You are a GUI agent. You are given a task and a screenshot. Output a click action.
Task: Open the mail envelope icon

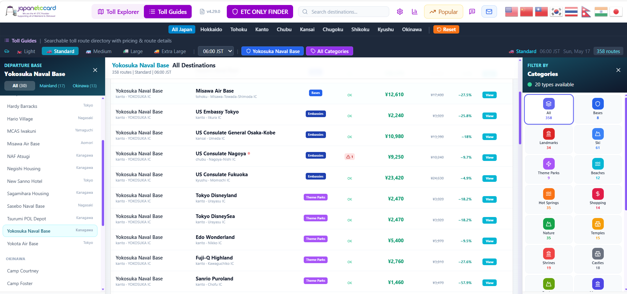(x=489, y=12)
